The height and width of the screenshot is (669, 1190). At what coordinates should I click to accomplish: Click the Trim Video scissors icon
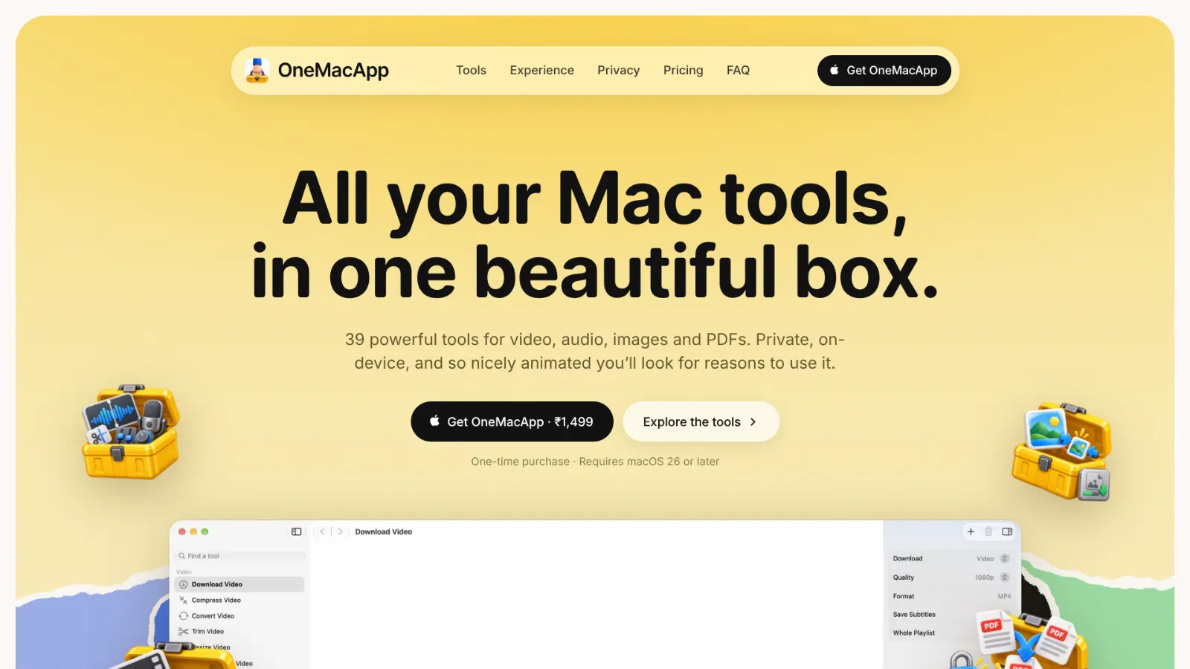[x=183, y=631]
